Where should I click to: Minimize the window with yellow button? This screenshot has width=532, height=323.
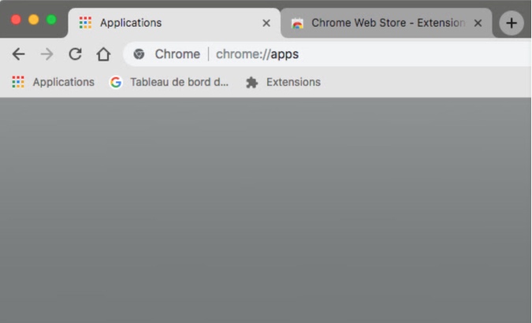33,20
